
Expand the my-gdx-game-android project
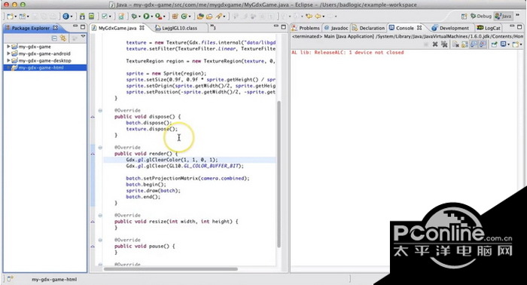tap(8, 54)
